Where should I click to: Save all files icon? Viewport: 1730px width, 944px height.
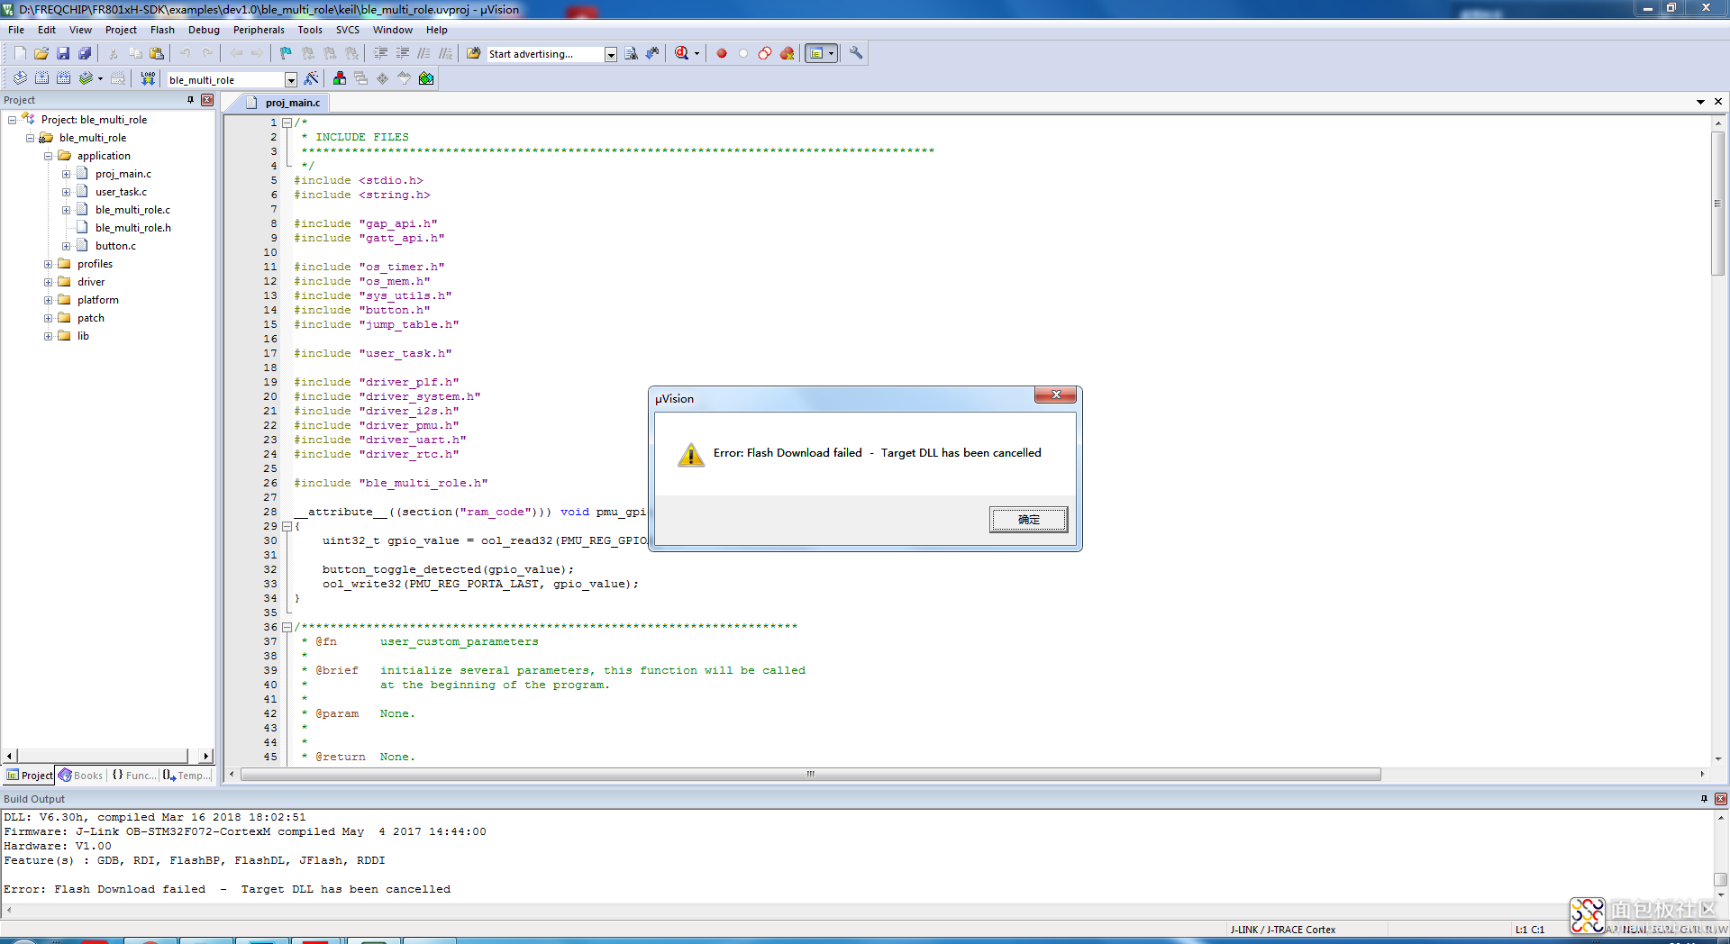point(85,54)
